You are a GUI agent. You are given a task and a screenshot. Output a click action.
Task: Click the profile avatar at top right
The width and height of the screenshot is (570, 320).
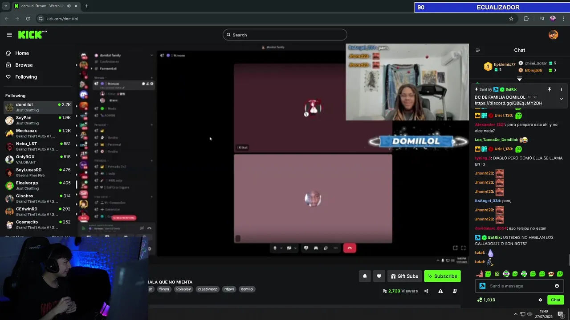pyautogui.click(x=553, y=35)
